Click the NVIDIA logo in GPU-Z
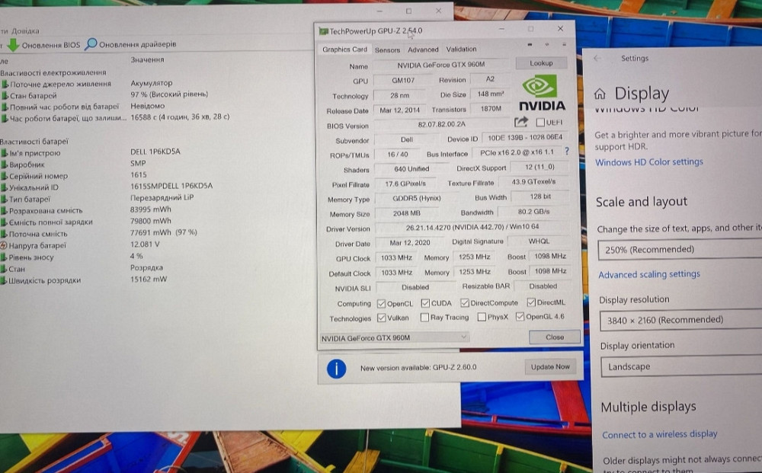Viewport: 762px width, 473px height. [542, 94]
